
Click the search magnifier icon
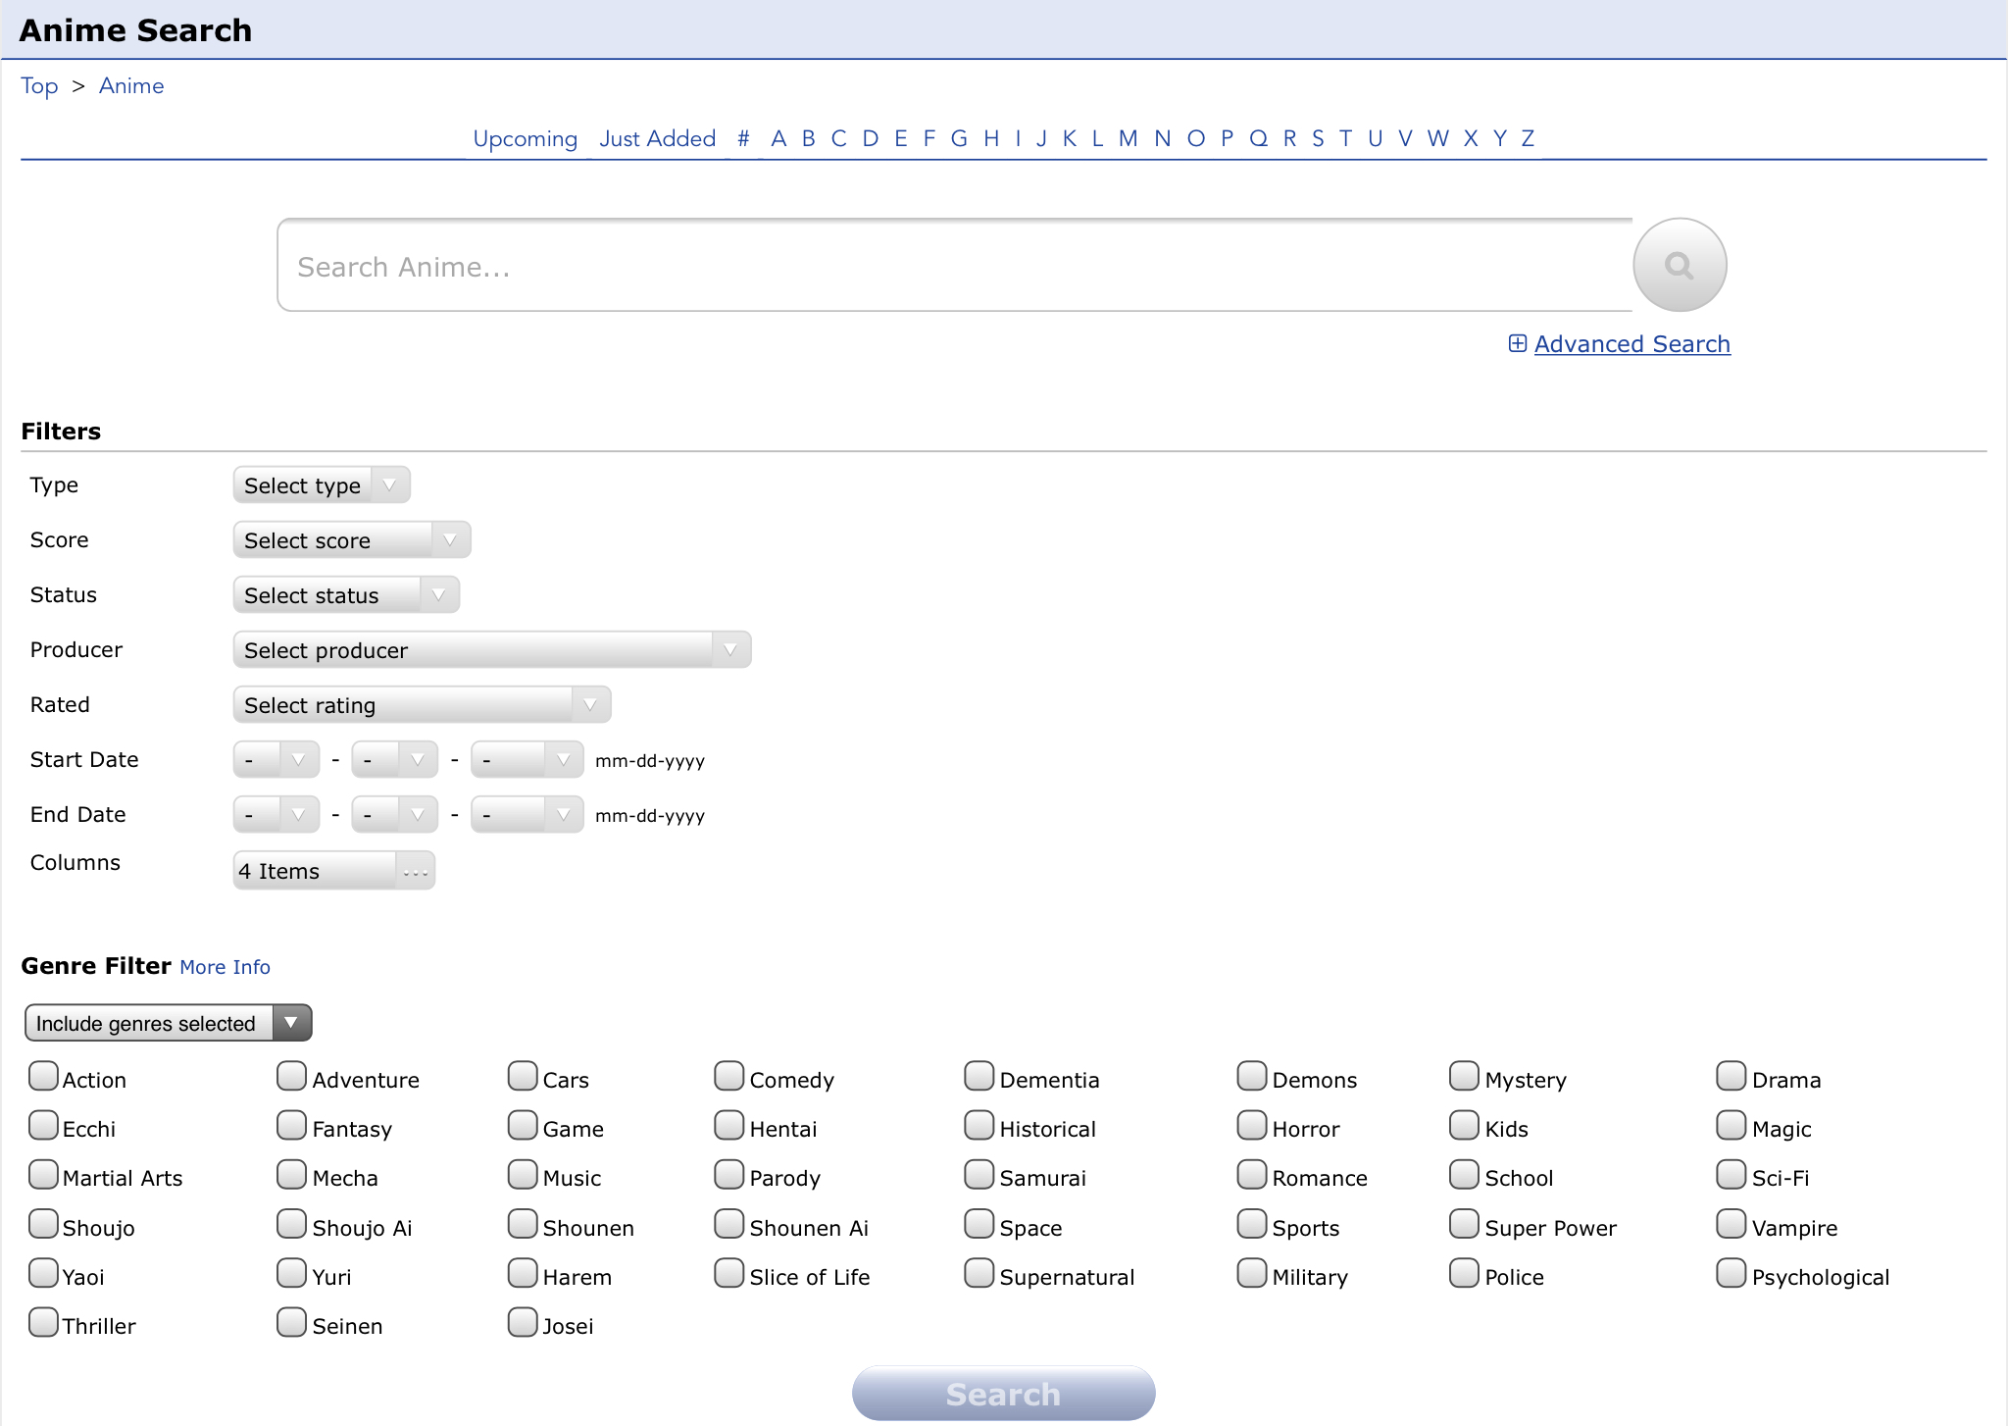[x=1682, y=266]
